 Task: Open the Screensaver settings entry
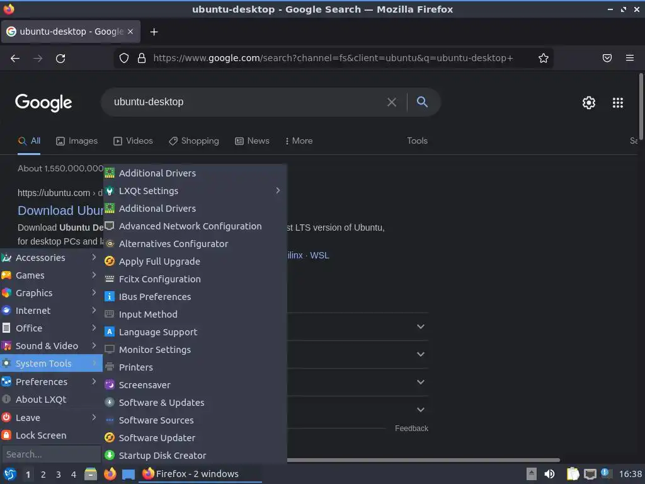point(195,385)
